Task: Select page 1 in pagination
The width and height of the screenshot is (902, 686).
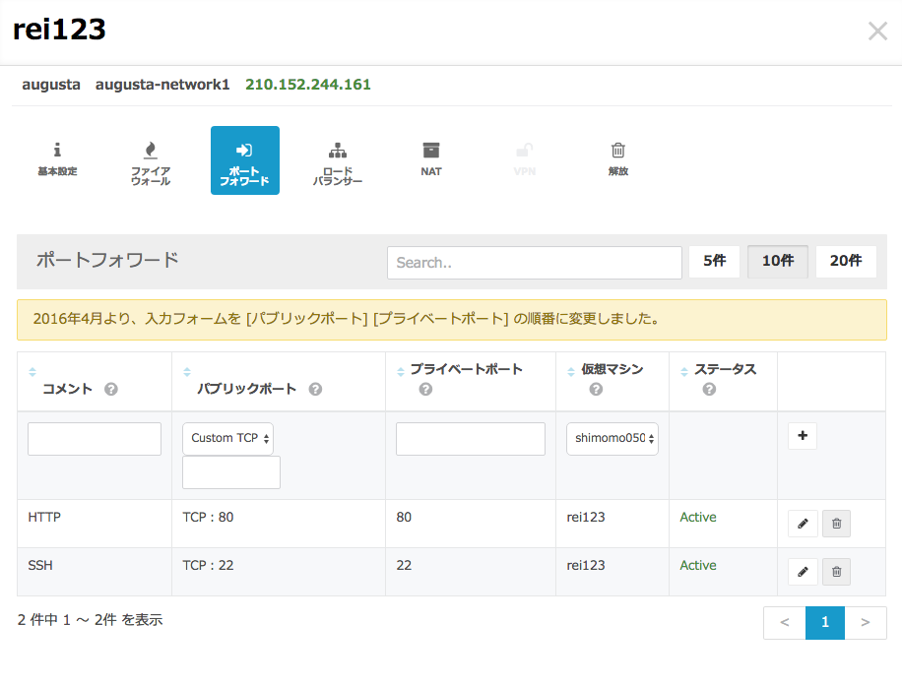Action: coord(825,623)
